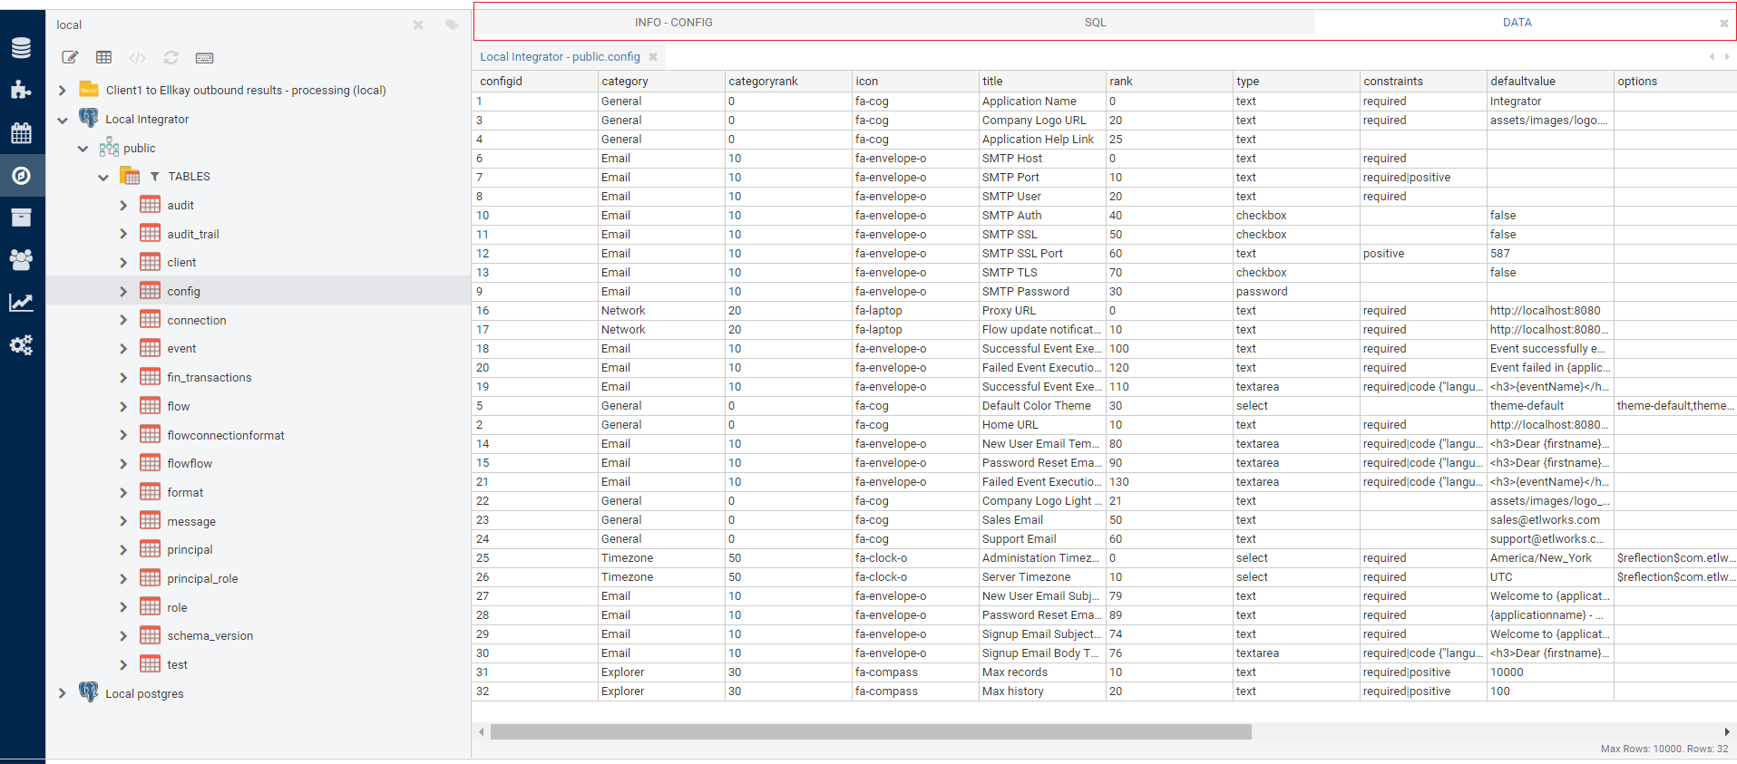Expand the config table node

point(123,291)
